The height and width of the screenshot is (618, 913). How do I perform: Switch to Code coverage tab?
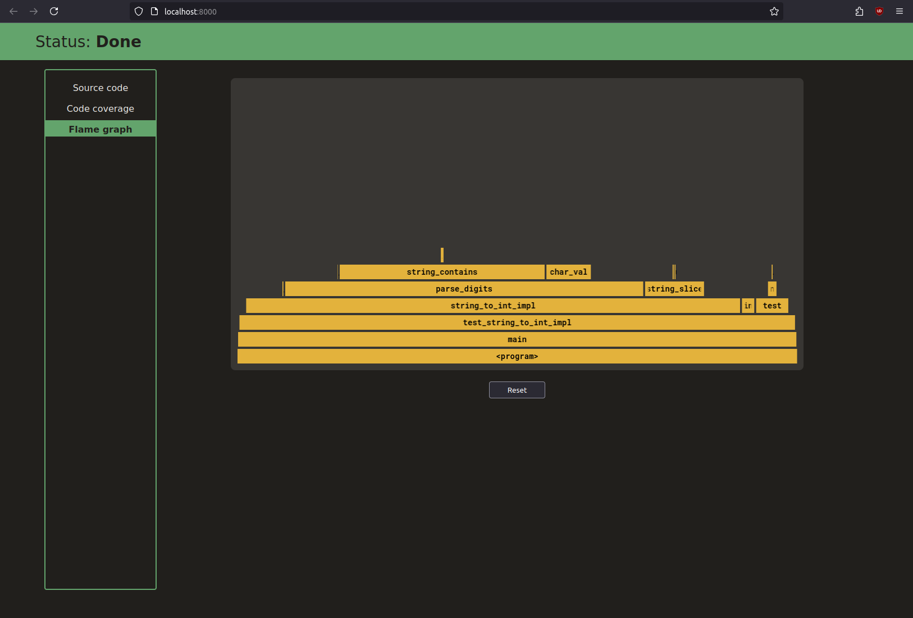click(x=101, y=108)
